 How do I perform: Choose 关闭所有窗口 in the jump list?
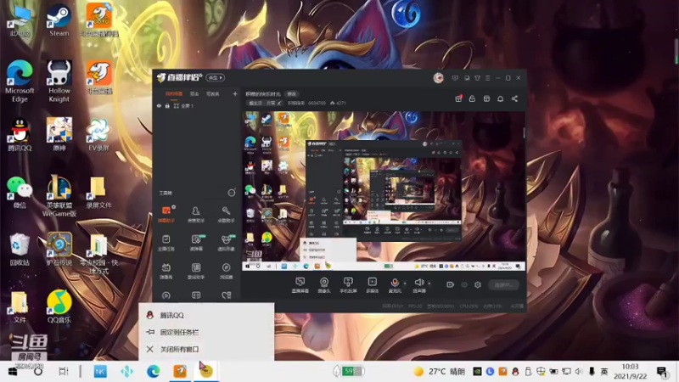point(206,349)
